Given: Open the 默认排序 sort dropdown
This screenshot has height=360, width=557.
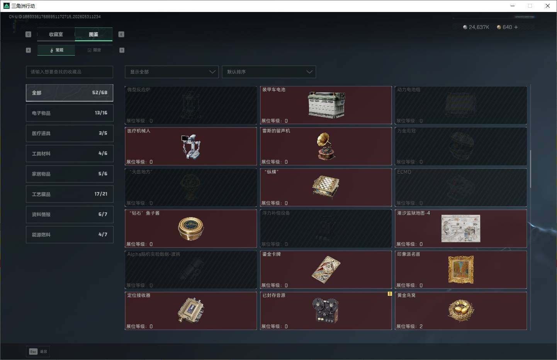Looking at the screenshot, I should (x=269, y=72).
